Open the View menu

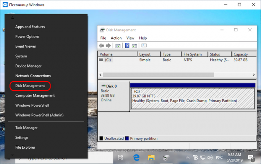click(x=130, y=38)
